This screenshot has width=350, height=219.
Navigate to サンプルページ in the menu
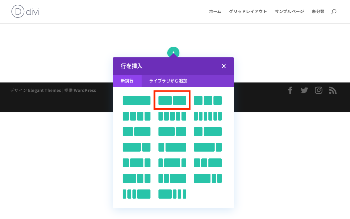[x=289, y=11]
